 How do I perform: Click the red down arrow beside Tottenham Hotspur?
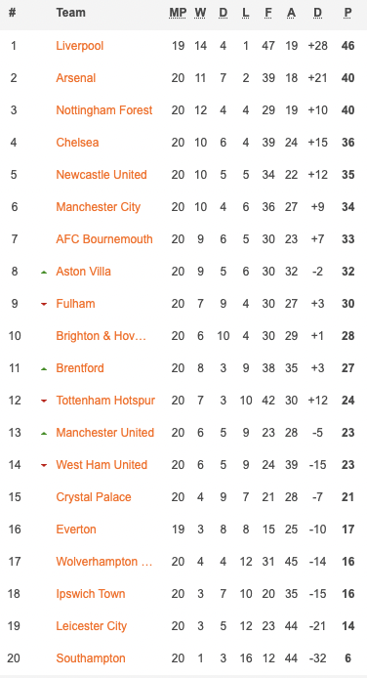44,402
